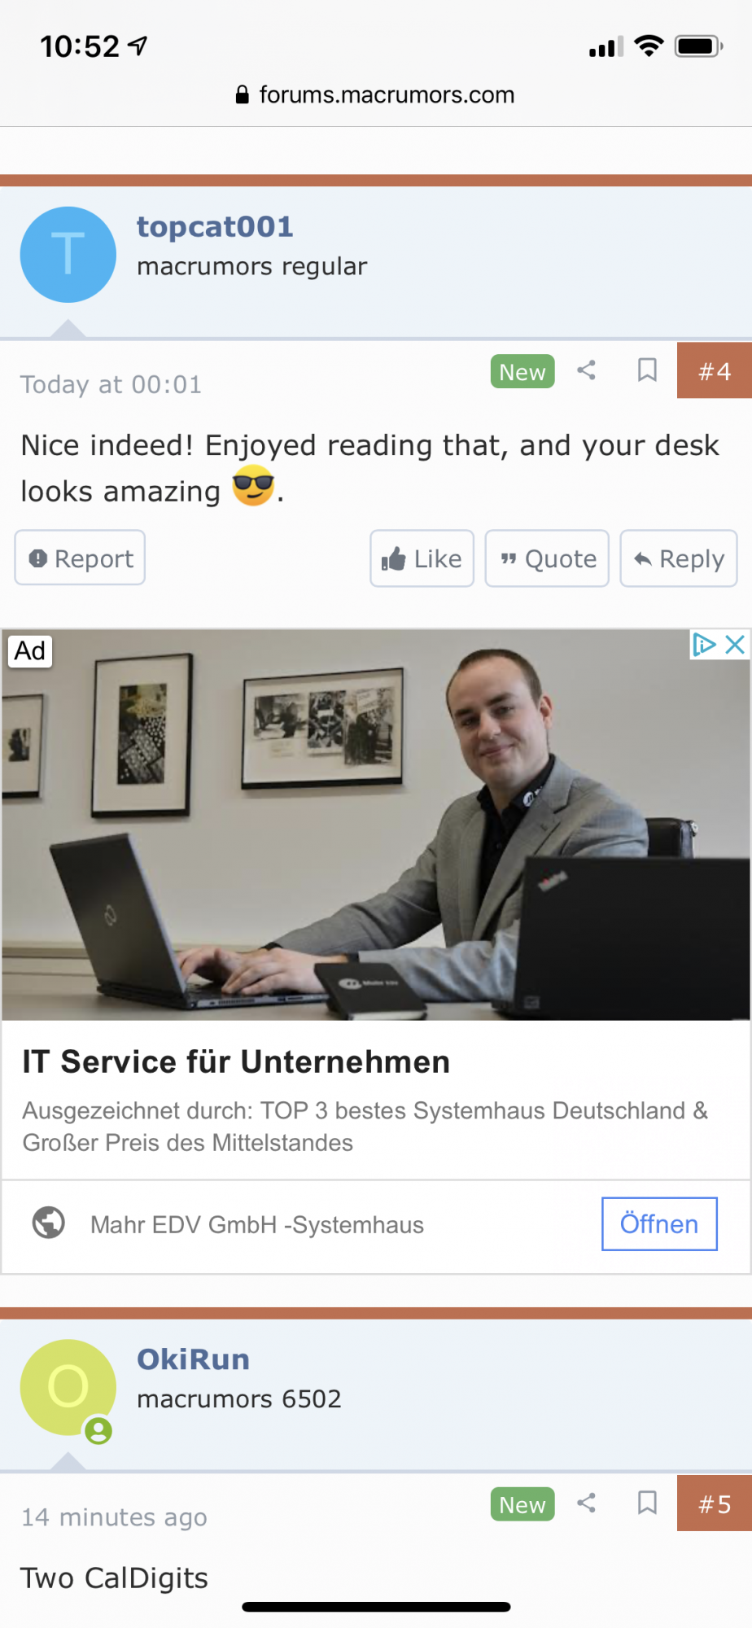Tap the ad photo of man at laptop
This screenshot has height=1628, width=752.
tap(375, 825)
